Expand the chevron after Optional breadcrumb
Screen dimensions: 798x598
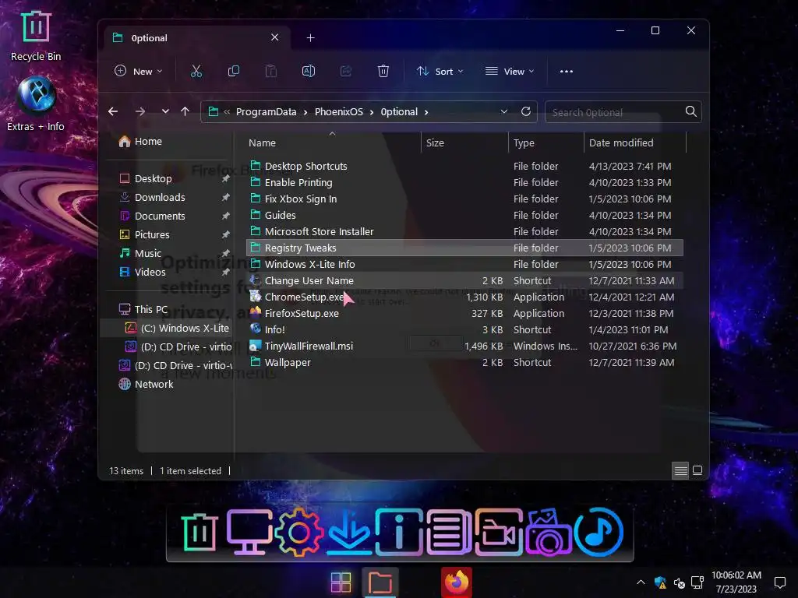(426, 112)
